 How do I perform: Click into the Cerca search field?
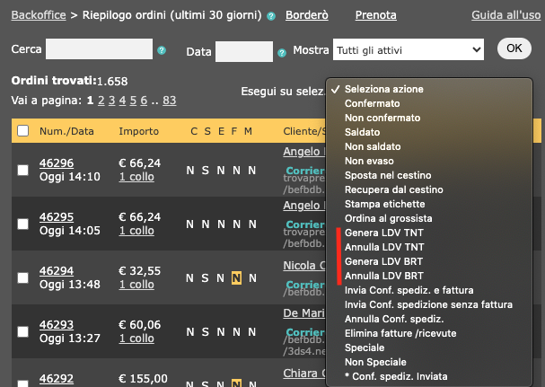(99, 51)
